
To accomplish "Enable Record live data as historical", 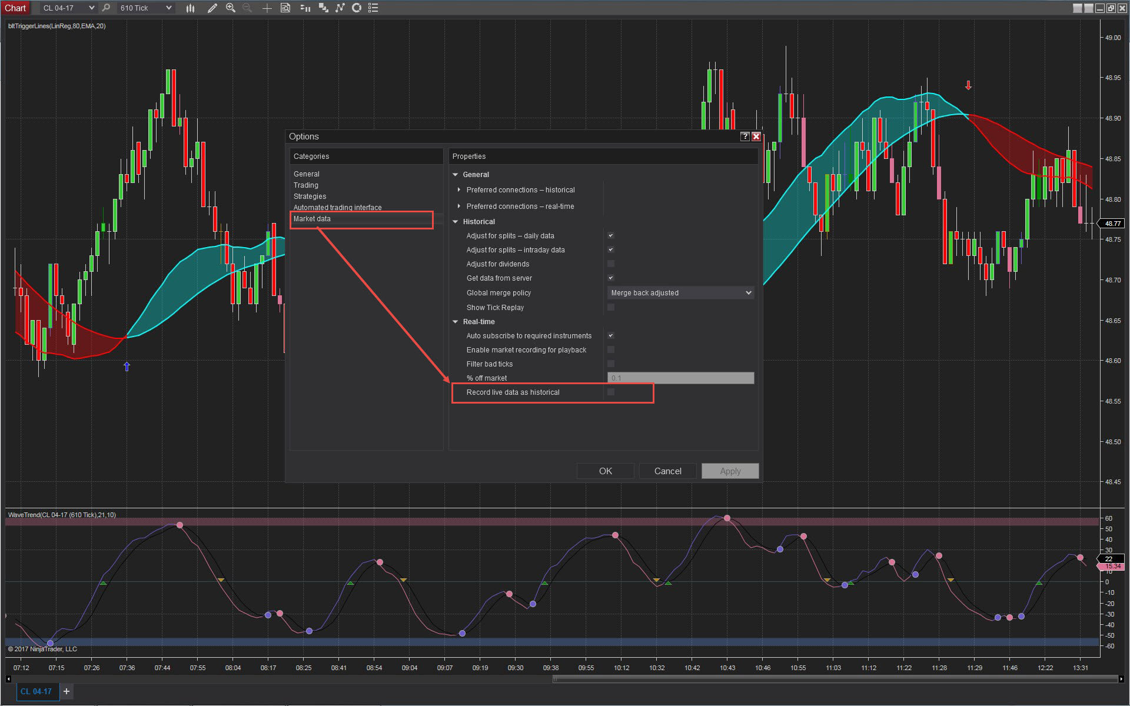I will (611, 392).
